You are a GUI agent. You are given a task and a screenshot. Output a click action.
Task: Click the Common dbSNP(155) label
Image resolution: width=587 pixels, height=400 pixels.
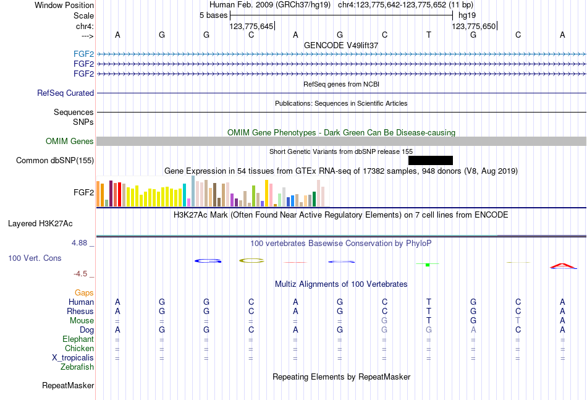click(55, 160)
